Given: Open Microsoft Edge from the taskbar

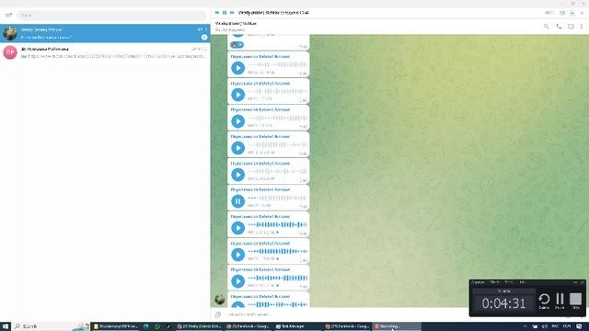Looking at the screenshot, I should point(145,326).
